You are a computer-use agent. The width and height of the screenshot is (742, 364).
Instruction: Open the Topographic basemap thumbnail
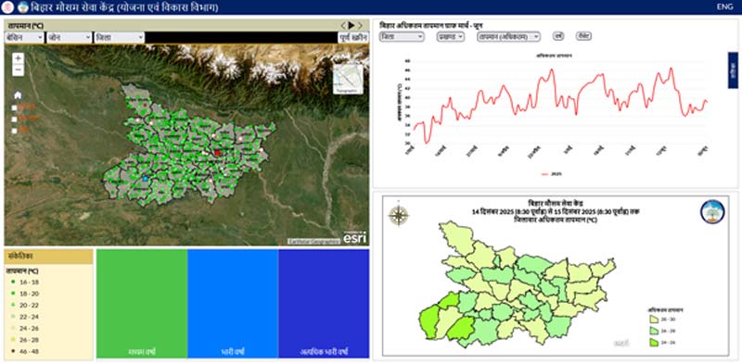pos(348,79)
